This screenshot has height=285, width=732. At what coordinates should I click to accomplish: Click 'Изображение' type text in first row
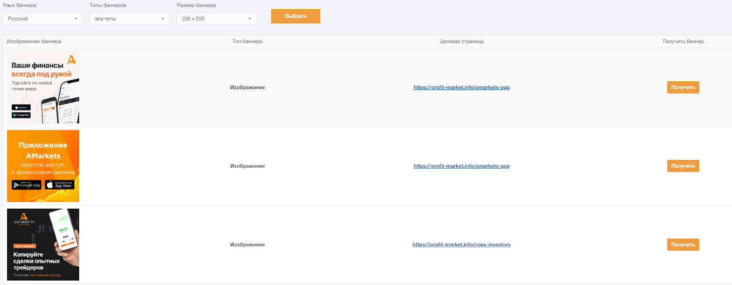(x=248, y=87)
